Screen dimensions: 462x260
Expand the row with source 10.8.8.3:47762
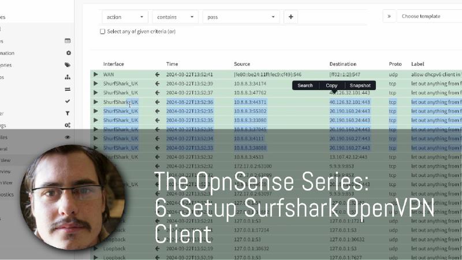tap(96, 93)
